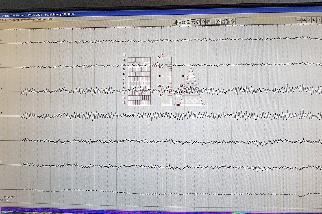
Task: Click the single forward play arrow
Action: coord(314,20)
